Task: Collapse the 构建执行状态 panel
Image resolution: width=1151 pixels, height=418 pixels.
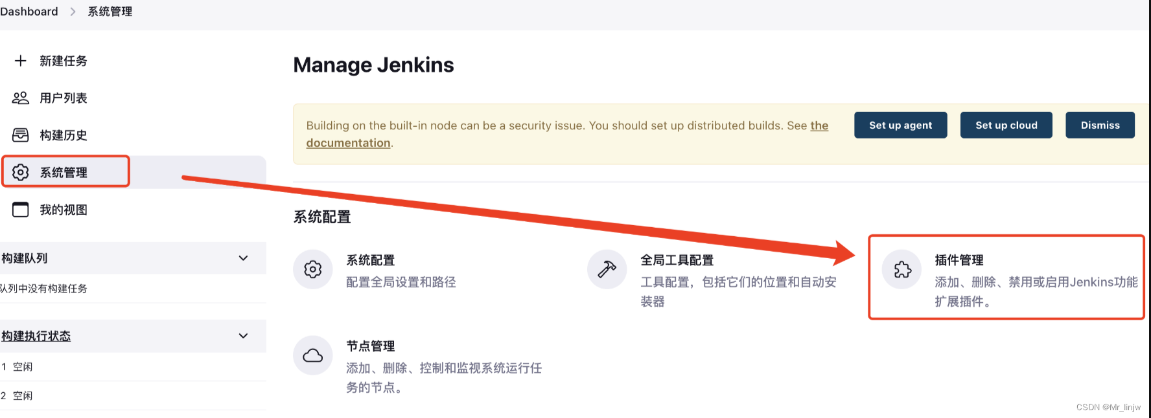Action: tap(243, 336)
